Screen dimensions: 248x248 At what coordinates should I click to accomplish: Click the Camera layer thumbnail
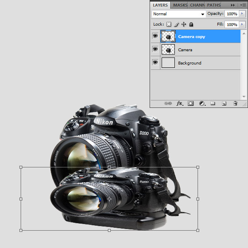point(168,50)
